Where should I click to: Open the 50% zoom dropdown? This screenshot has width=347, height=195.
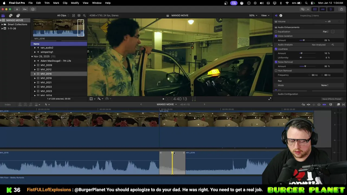click(x=253, y=15)
